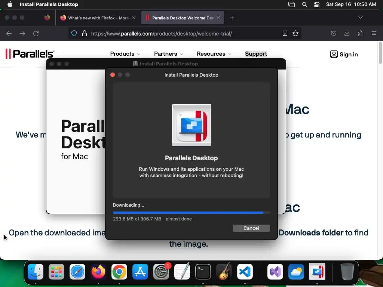Image resolution: width=383 pixels, height=287 pixels.
Task: Launch Google Chrome from the Dock
Action: coord(119,272)
